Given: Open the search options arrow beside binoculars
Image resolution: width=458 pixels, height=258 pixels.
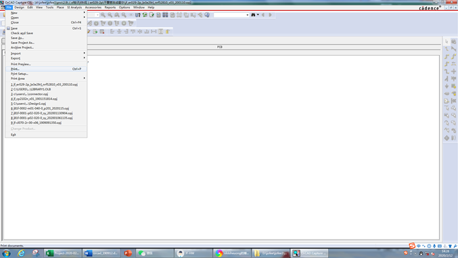Looking at the screenshot, I should (x=258, y=15).
